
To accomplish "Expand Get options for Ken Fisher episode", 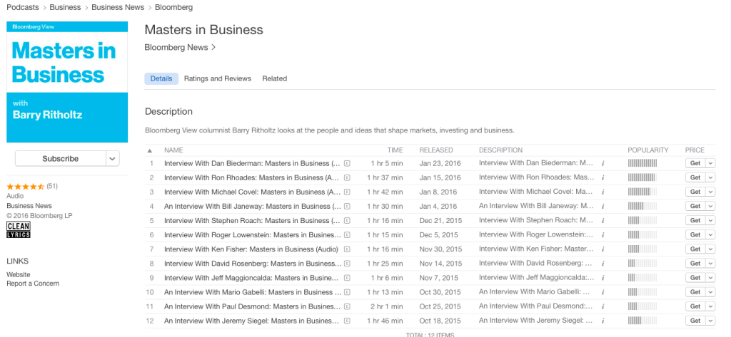I will 710,249.
